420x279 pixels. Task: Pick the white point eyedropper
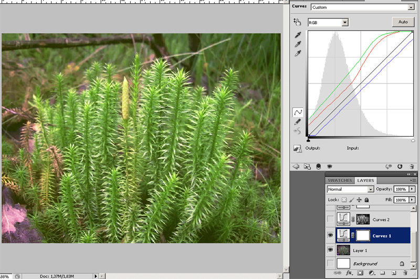(x=298, y=54)
